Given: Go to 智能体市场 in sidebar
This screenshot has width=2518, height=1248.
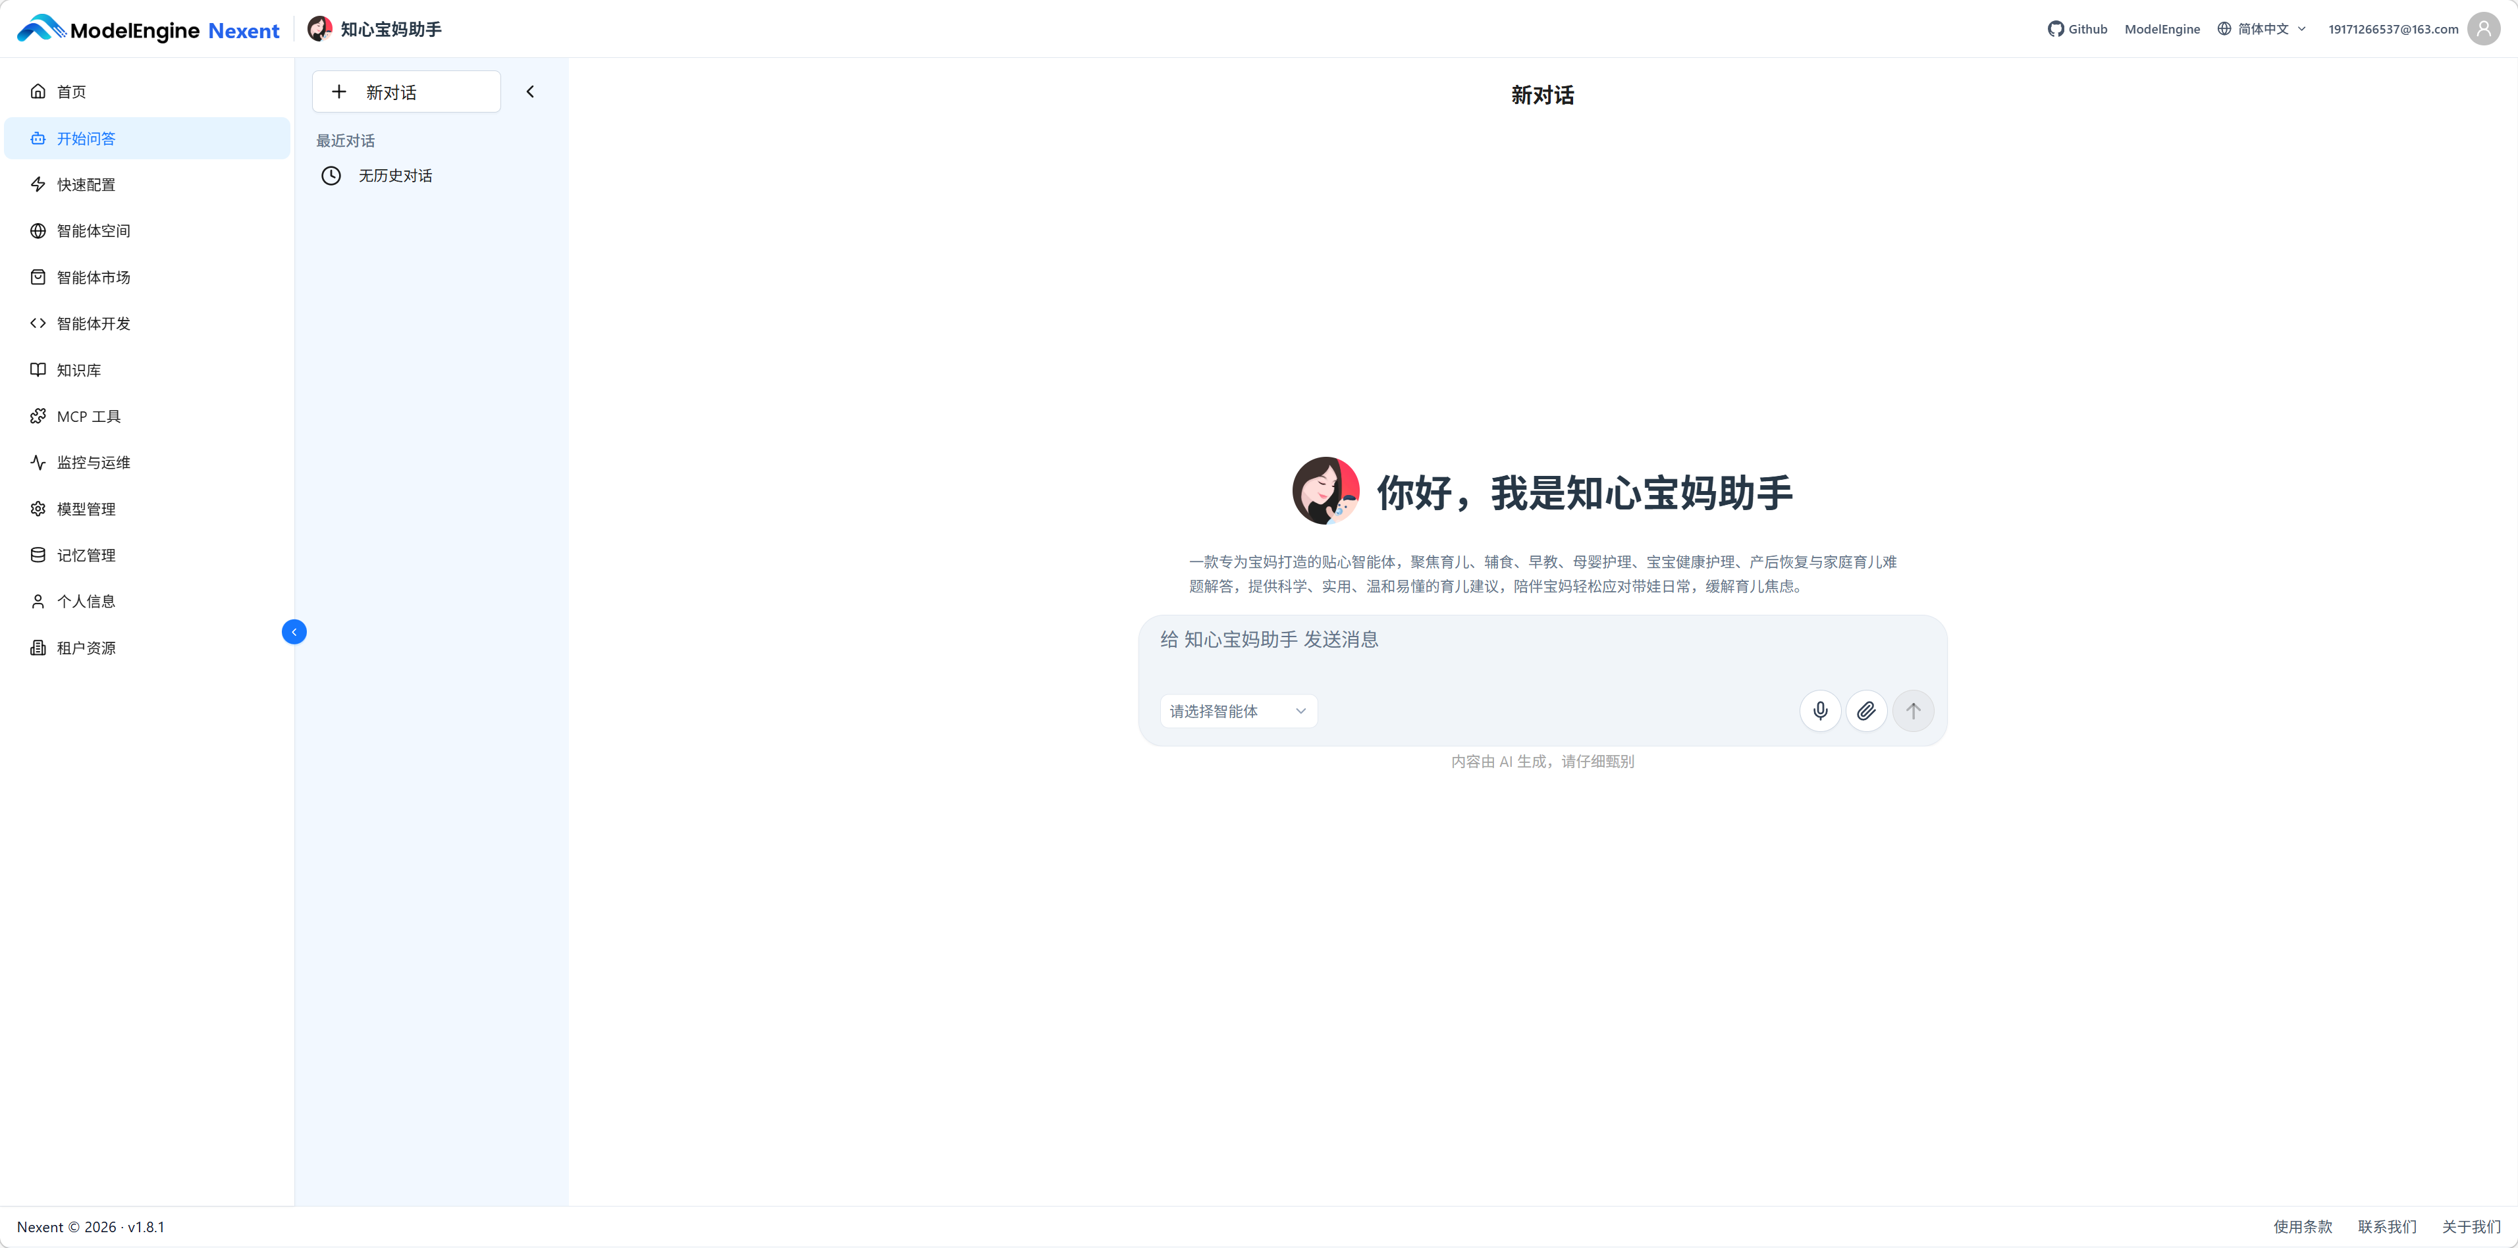Looking at the screenshot, I should click(93, 278).
